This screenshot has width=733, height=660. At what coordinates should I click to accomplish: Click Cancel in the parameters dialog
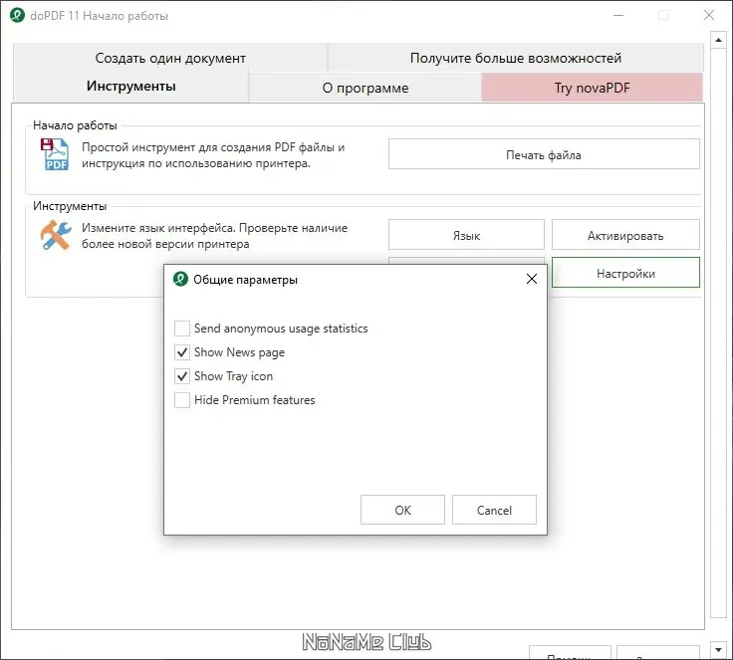point(494,510)
